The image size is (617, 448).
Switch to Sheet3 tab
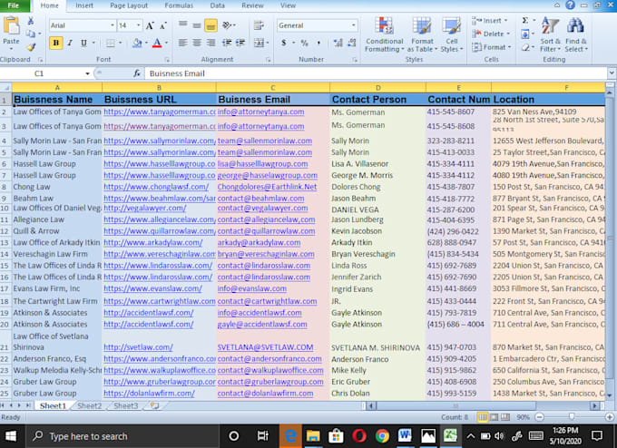tap(126, 405)
